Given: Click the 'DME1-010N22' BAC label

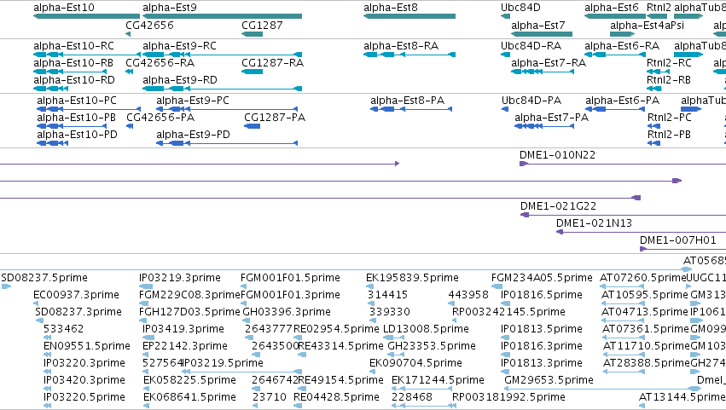Looking at the screenshot, I should [x=557, y=155].
